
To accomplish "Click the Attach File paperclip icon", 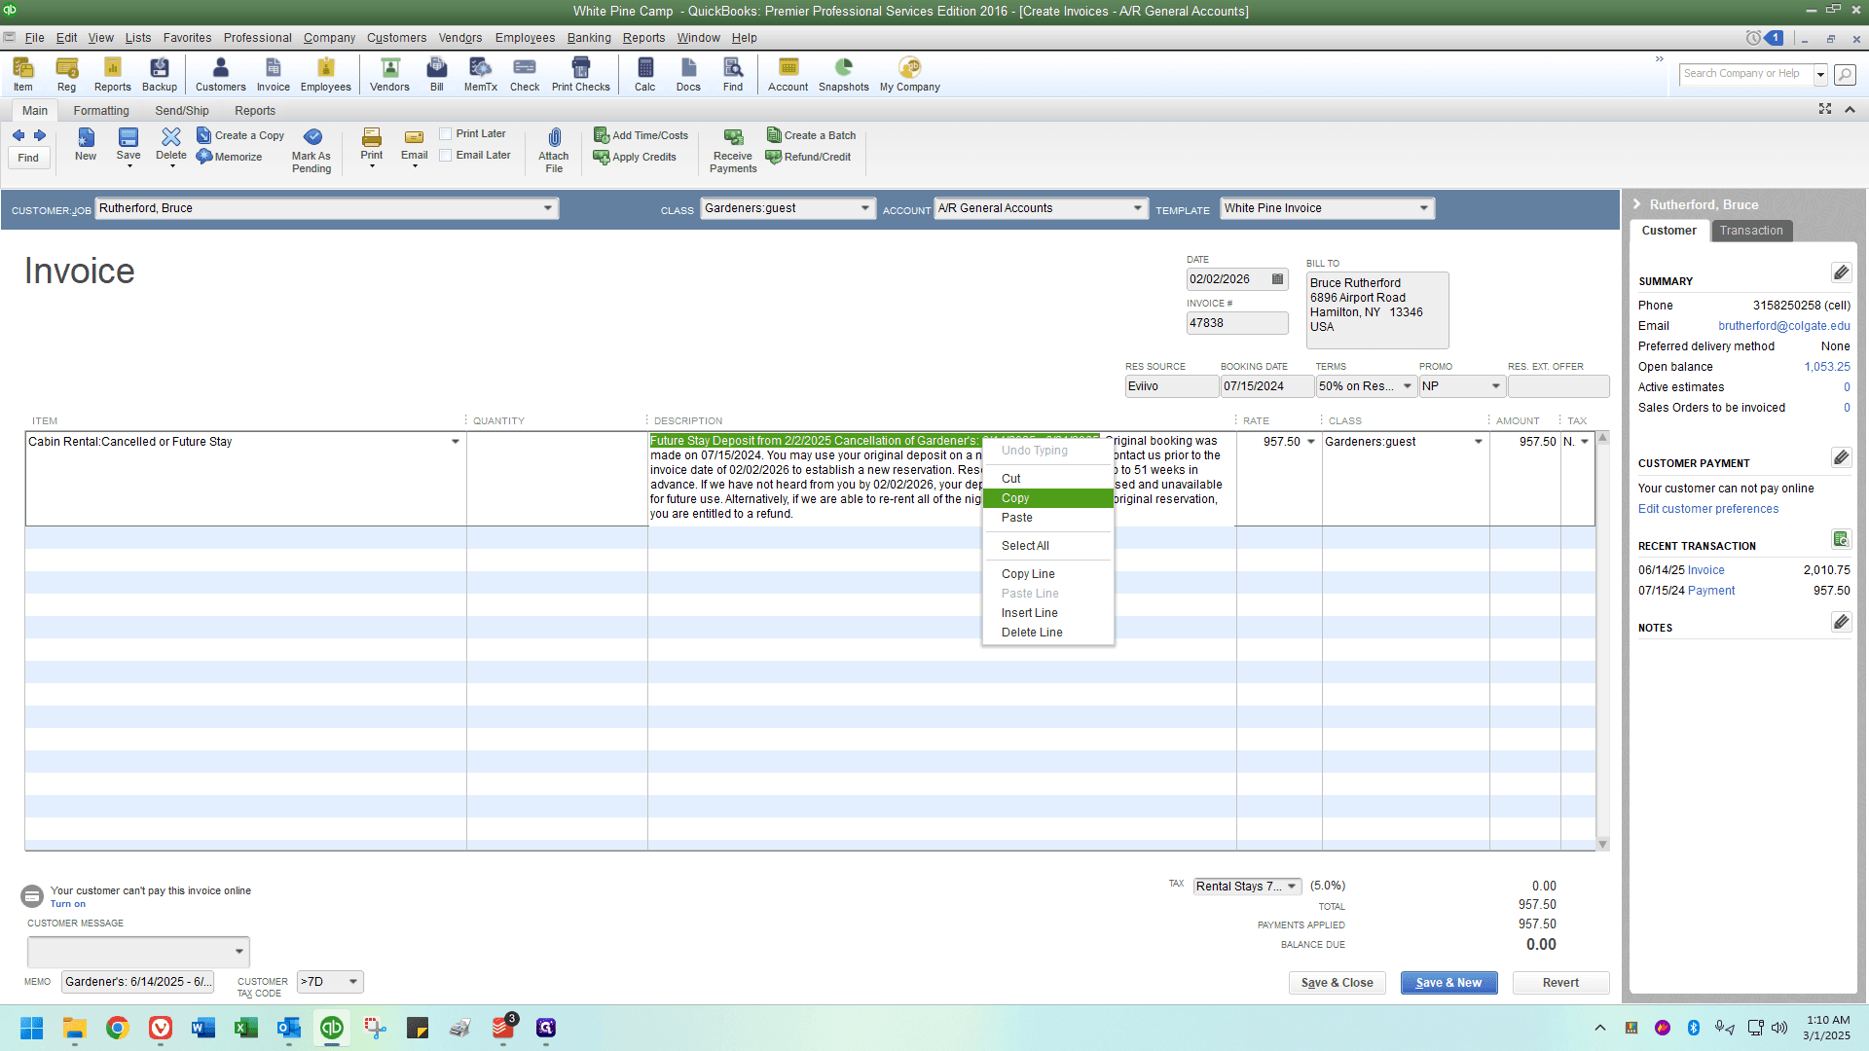I will click(554, 151).
